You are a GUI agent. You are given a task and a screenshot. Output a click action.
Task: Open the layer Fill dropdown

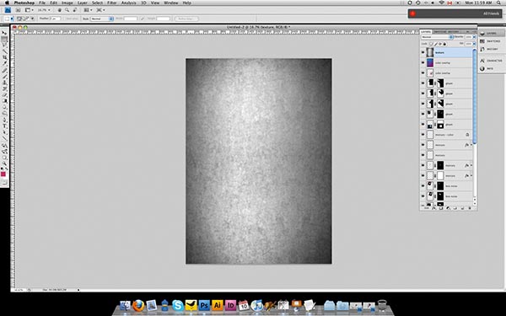(x=474, y=44)
